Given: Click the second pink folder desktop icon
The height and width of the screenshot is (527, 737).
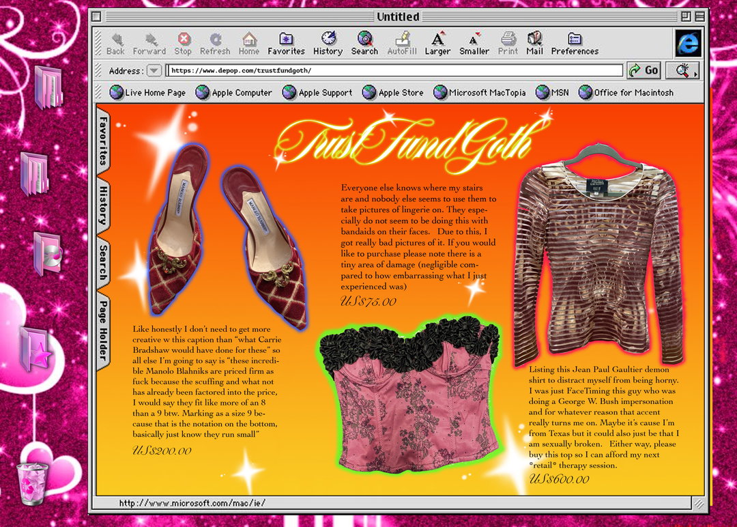Looking at the screenshot, I should [34, 173].
